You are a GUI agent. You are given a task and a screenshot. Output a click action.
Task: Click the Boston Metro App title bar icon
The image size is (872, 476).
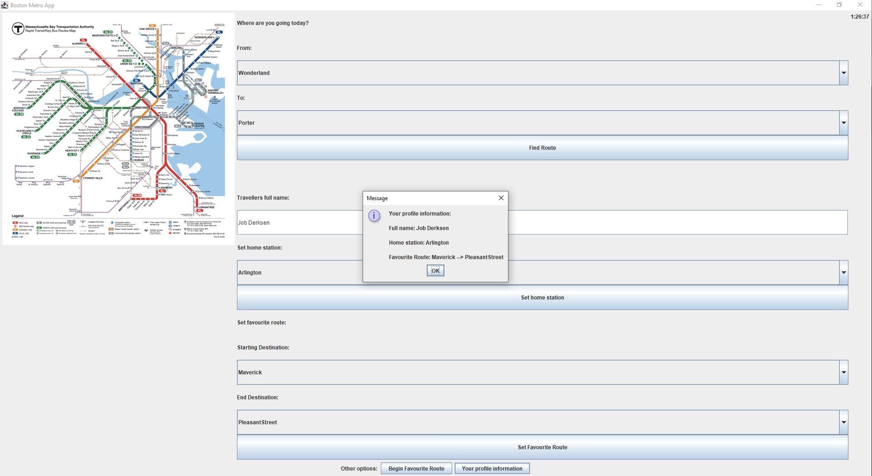(5, 5)
